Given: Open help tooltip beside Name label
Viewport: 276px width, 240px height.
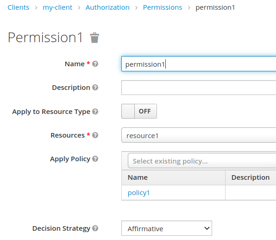Looking at the screenshot, I should (95, 64).
